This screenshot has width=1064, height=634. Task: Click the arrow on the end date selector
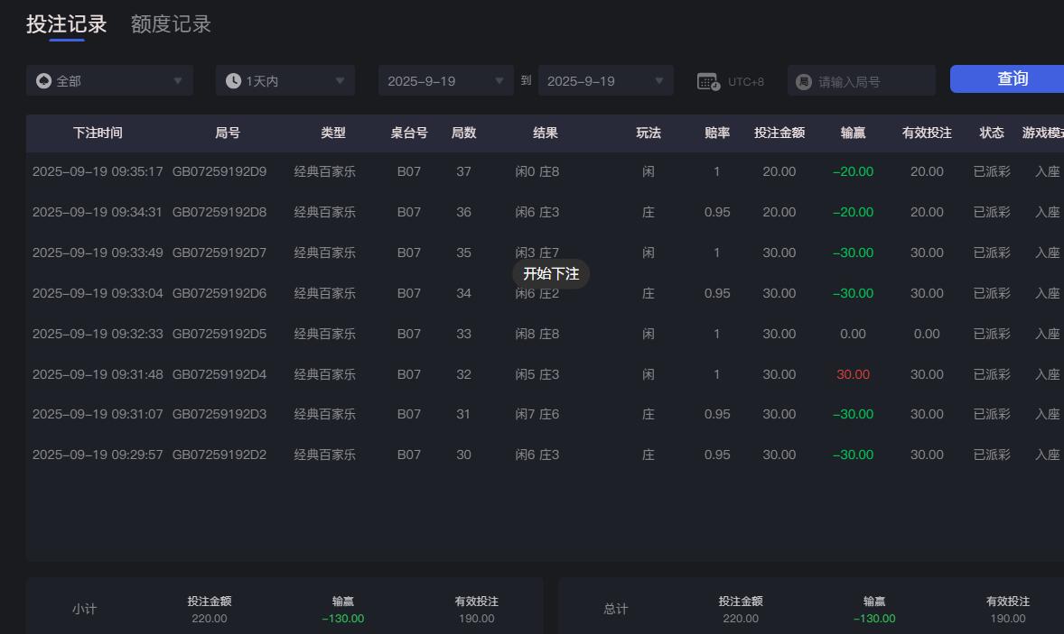coord(658,80)
